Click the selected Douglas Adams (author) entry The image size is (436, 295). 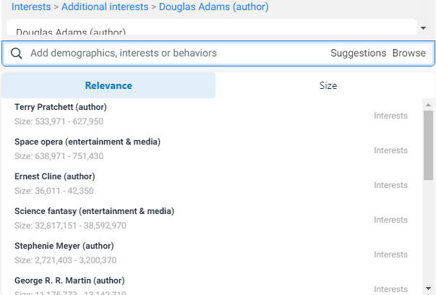pyautogui.click(x=71, y=31)
